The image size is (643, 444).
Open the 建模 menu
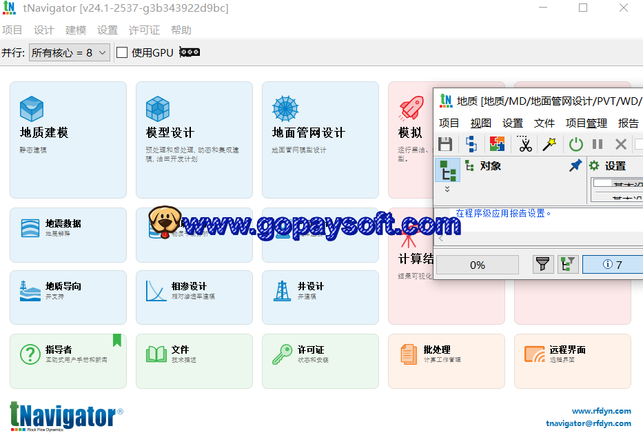pyautogui.click(x=75, y=30)
